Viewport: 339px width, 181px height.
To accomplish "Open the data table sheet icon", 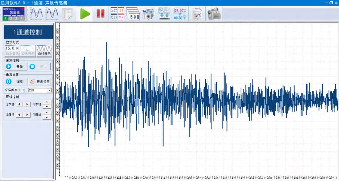I will click(x=68, y=14).
